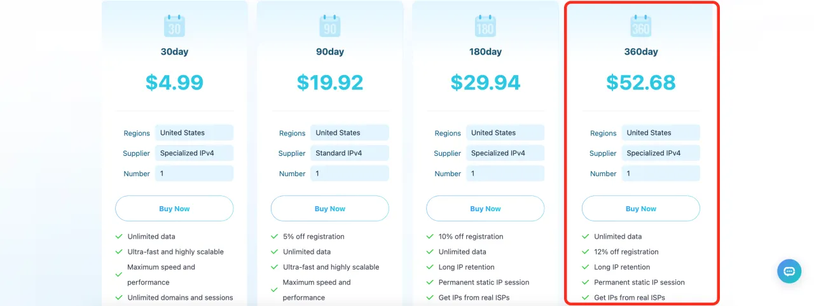Click Number field in 30day plan

[194, 174]
